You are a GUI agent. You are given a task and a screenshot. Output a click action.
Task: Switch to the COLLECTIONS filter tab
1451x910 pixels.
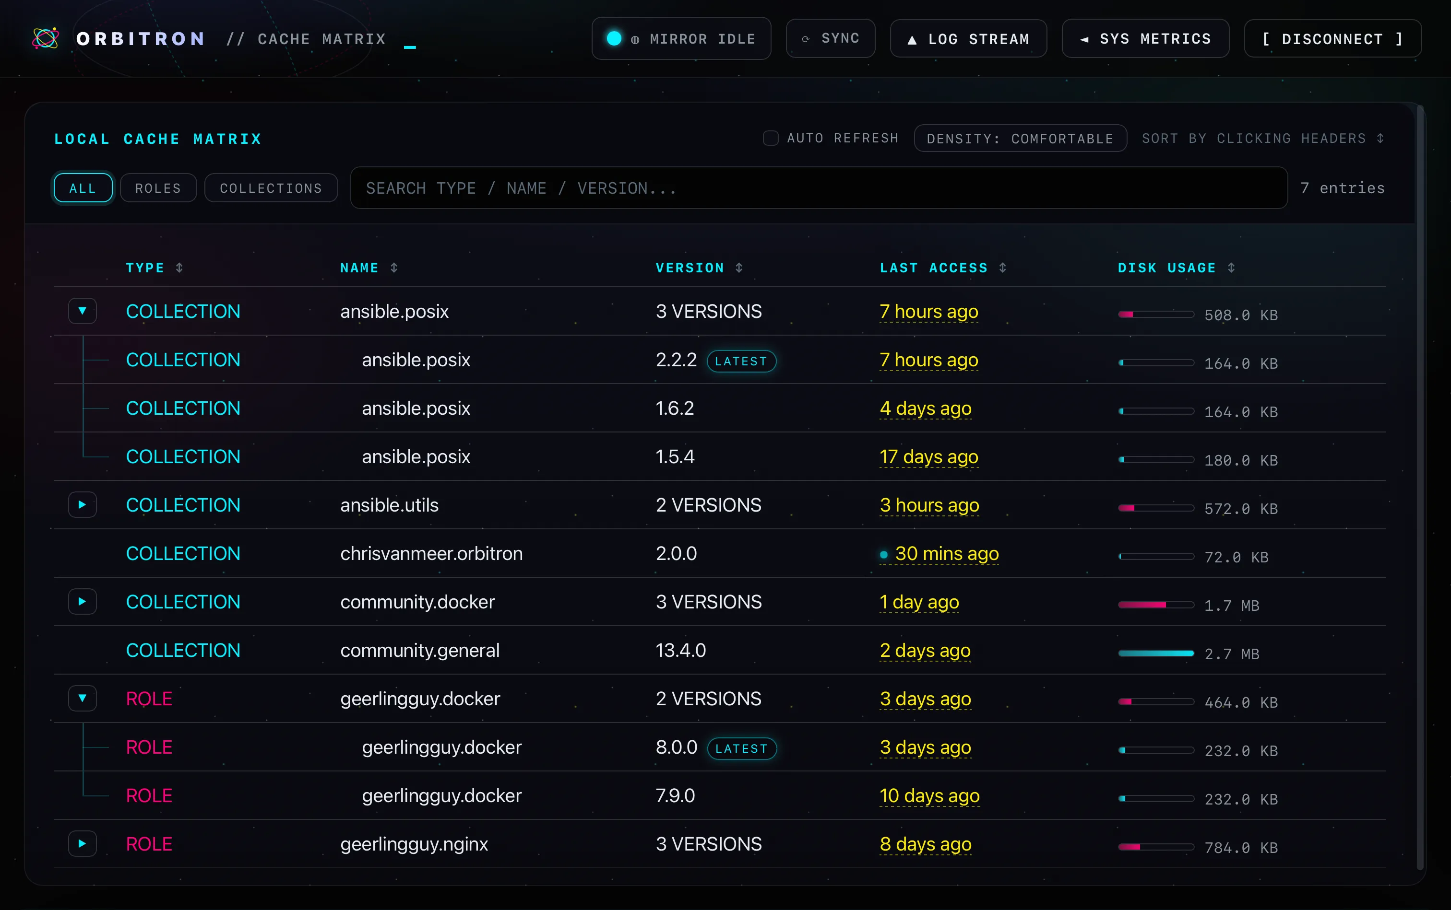(271, 188)
